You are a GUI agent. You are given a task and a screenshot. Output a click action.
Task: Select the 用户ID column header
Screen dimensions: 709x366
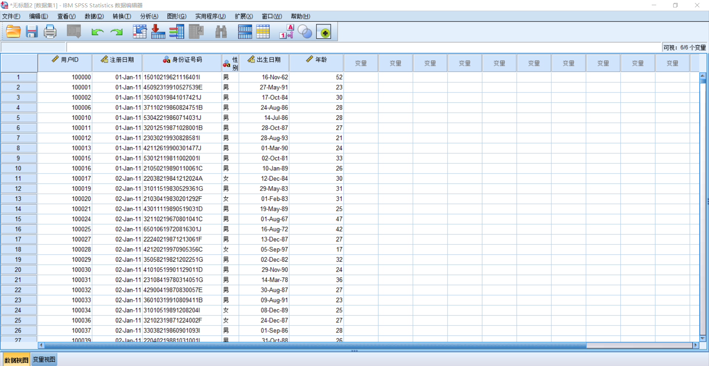(x=65, y=63)
